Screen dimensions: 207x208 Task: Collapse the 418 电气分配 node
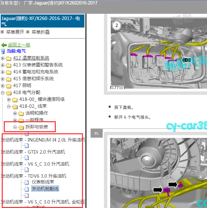click(x=2, y=93)
